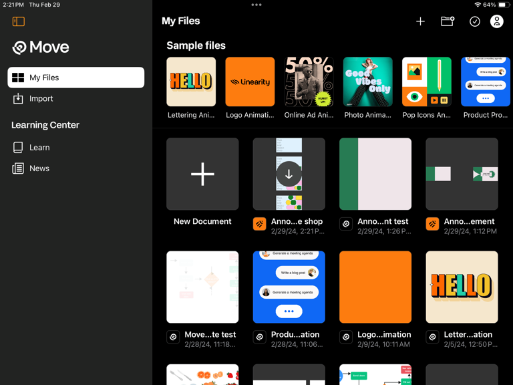Open the Produ...ation file thumbnail
The height and width of the screenshot is (385, 513).
pyautogui.click(x=289, y=287)
